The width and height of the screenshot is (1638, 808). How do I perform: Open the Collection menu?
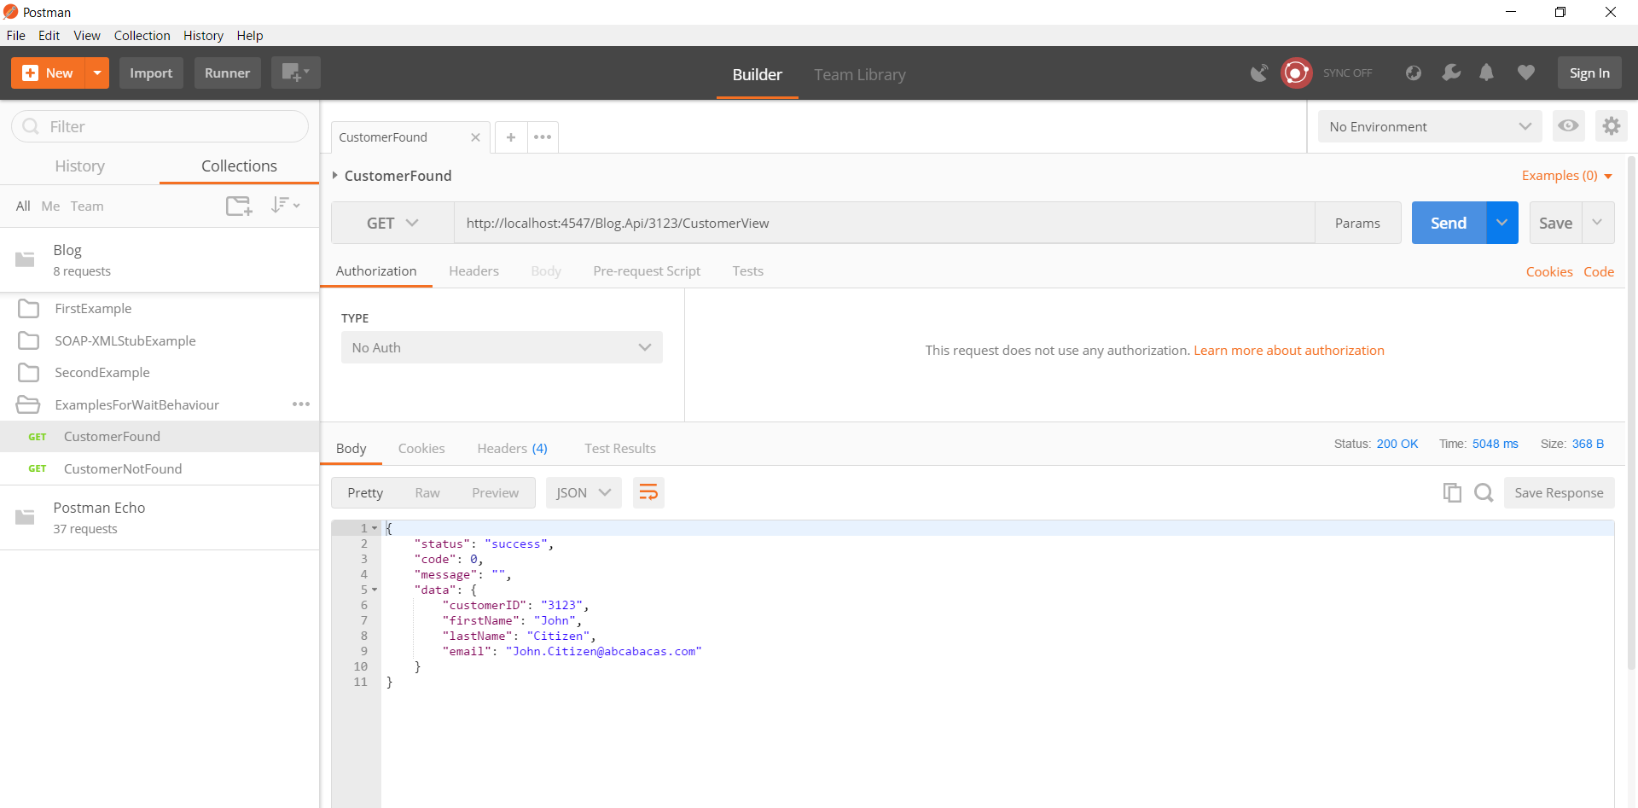[142, 35]
